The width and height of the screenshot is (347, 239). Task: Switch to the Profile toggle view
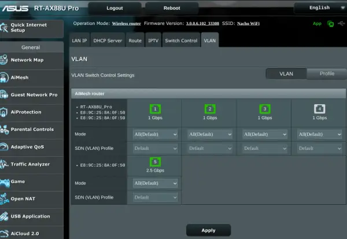point(327,73)
